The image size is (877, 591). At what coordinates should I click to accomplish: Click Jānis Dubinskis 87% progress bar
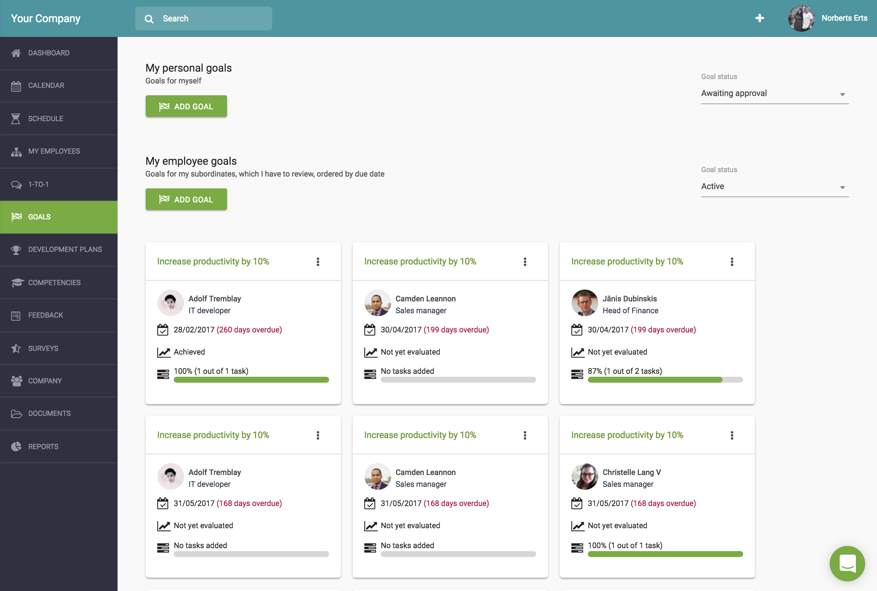665,380
